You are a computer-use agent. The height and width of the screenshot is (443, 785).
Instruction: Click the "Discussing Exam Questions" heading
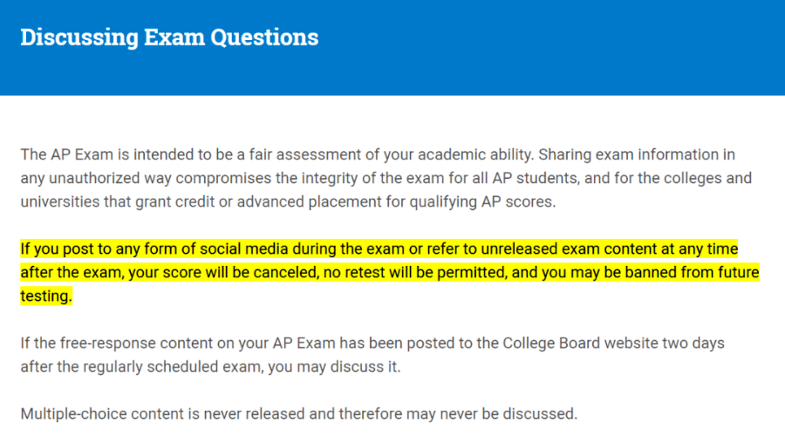169,37
